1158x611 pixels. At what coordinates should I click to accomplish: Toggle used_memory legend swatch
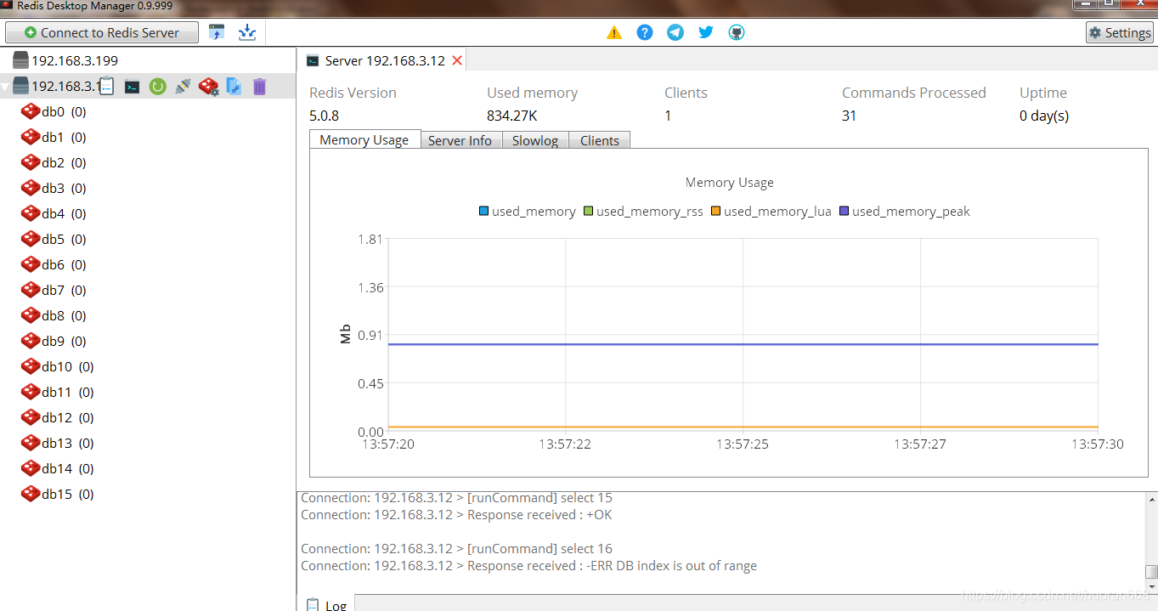(x=484, y=211)
